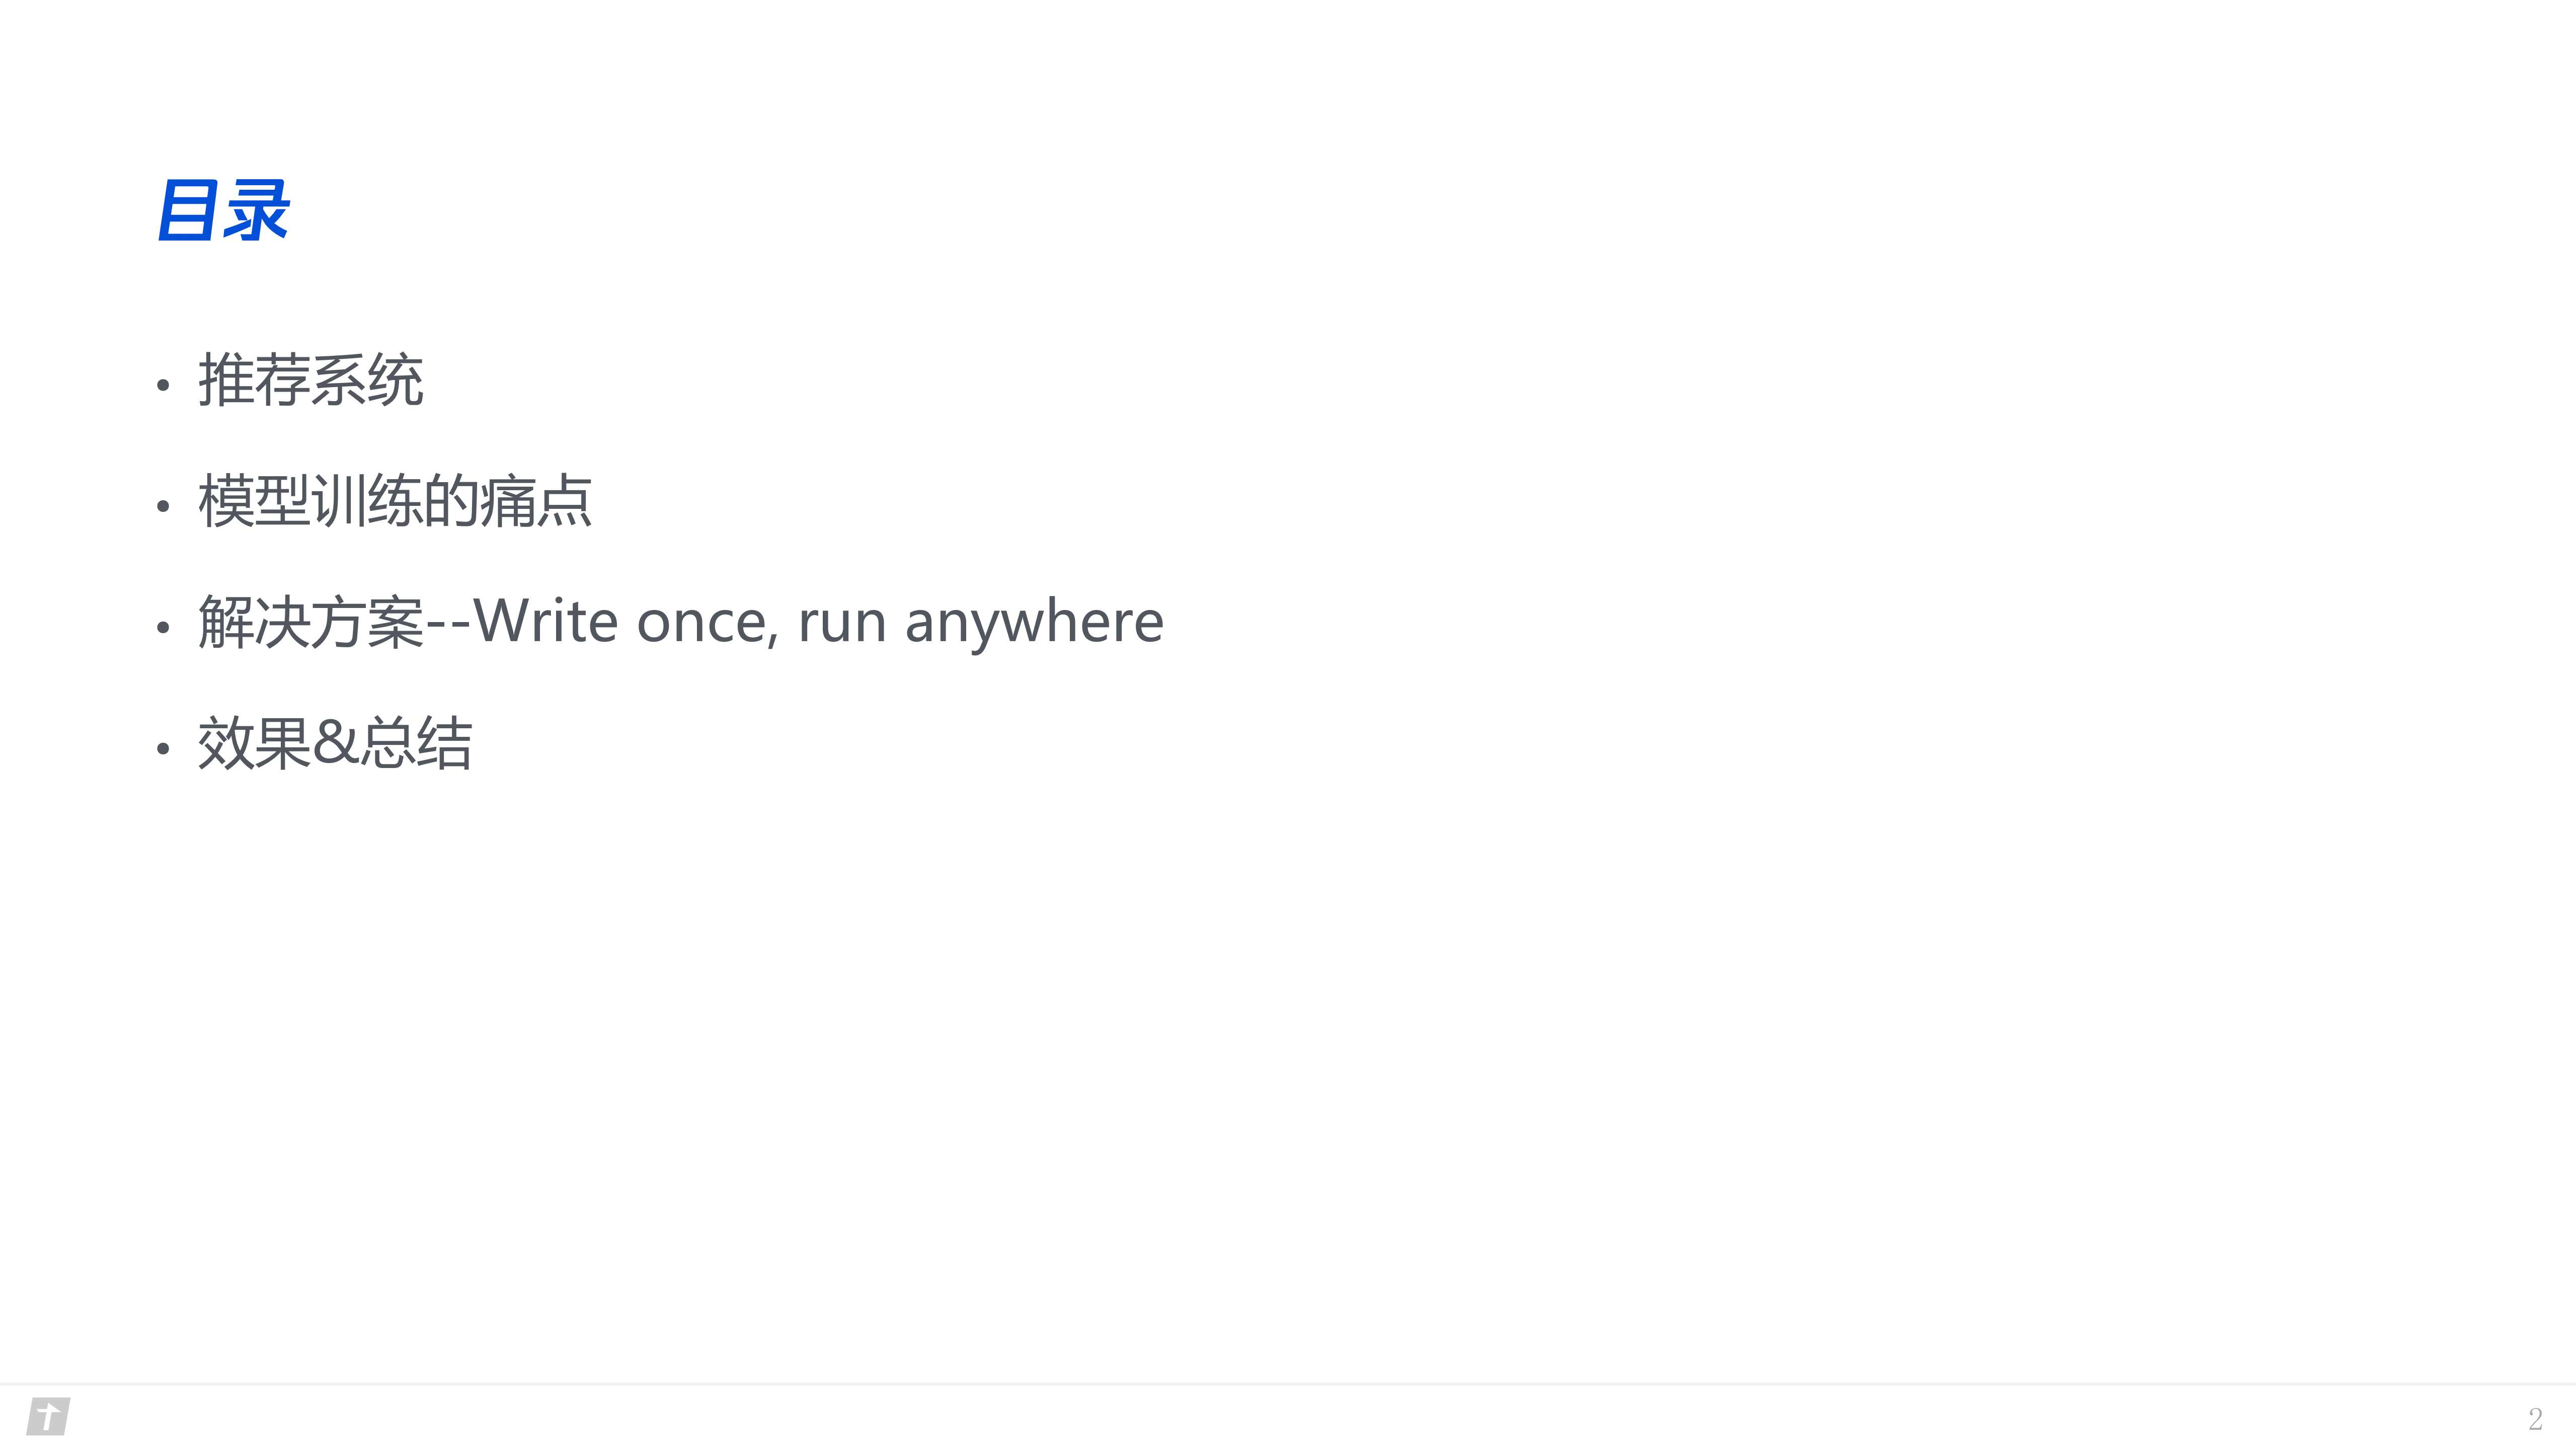Select the blue 目录 slide title
The height and width of the screenshot is (1449, 2576).
224,210
